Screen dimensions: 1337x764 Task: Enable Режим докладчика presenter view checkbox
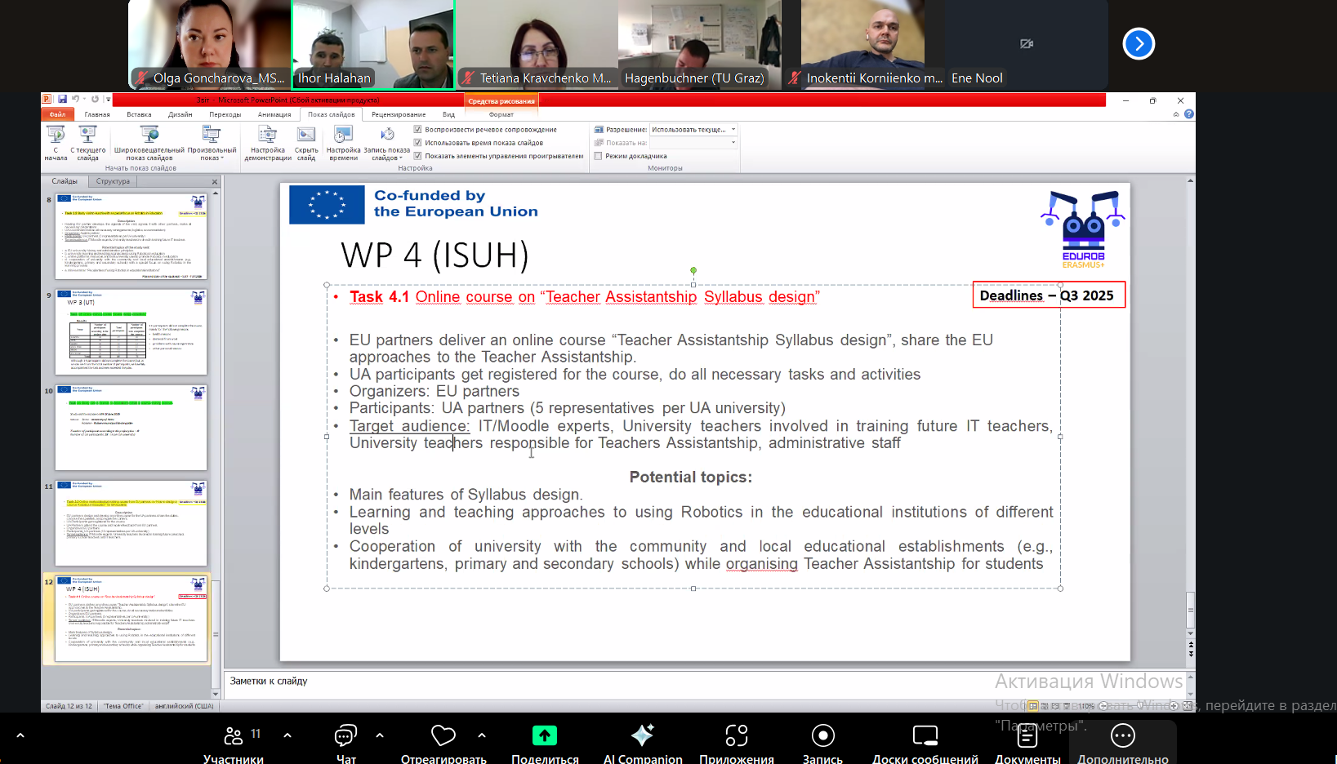tap(599, 156)
